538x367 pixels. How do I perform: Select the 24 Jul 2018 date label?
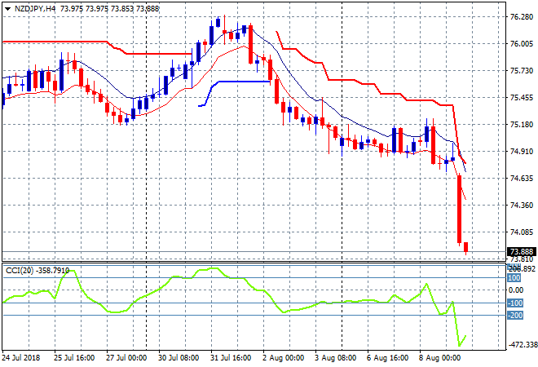[21, 358]
